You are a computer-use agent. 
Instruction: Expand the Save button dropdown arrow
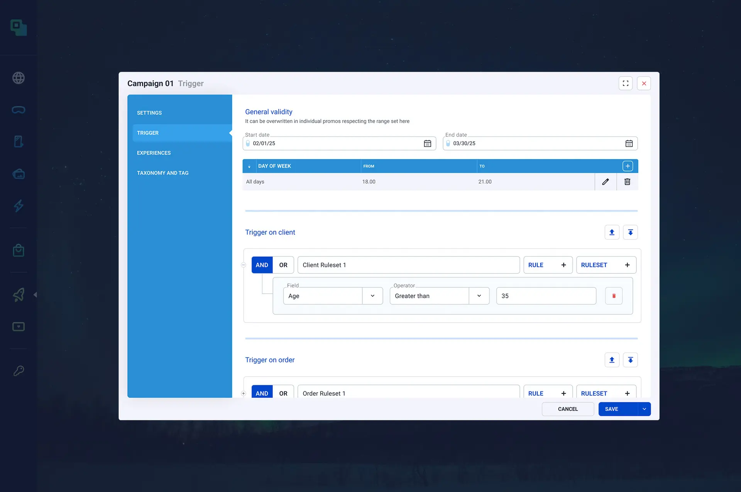pos(644,409)
